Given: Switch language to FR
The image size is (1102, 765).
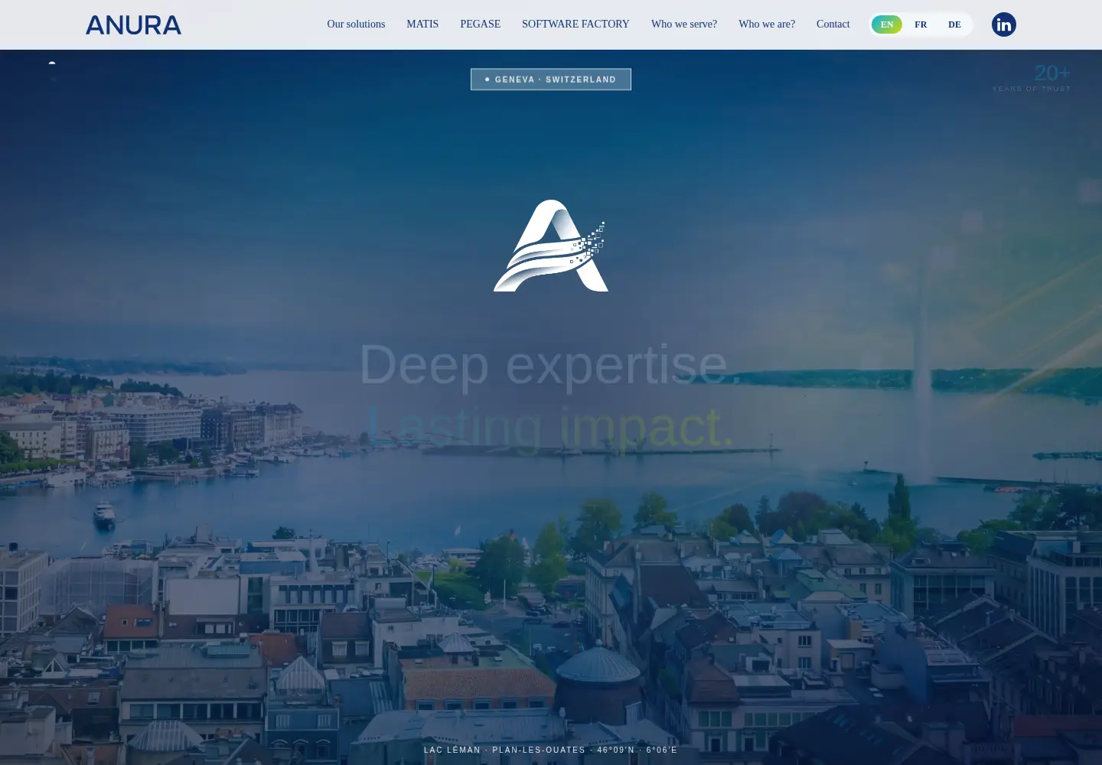Looking at the screenshot, I should coord(921,24).
